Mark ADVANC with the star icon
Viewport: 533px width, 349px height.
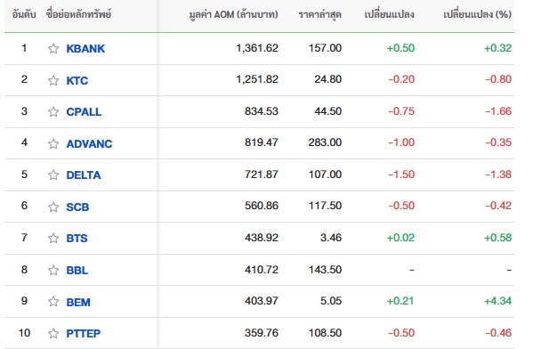53,143
